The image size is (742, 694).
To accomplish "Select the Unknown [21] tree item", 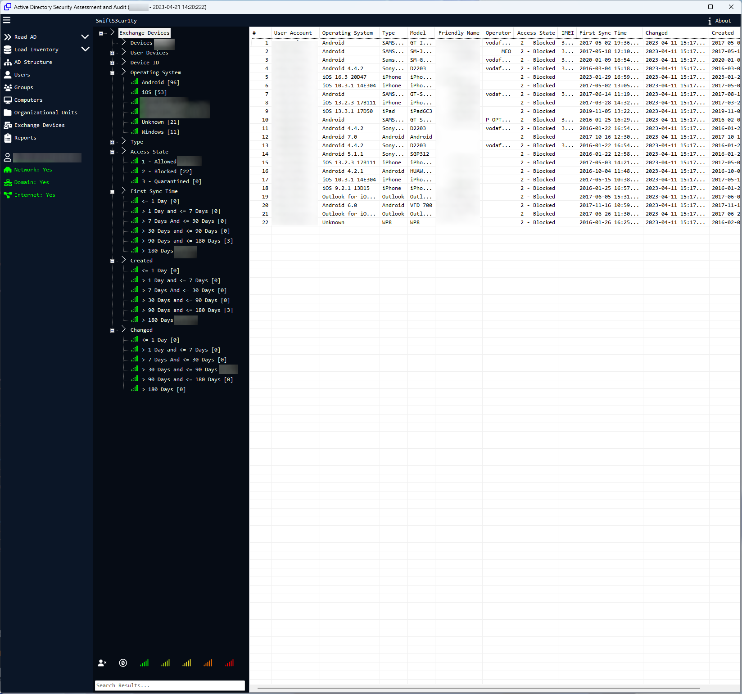I will pos(160,122).
